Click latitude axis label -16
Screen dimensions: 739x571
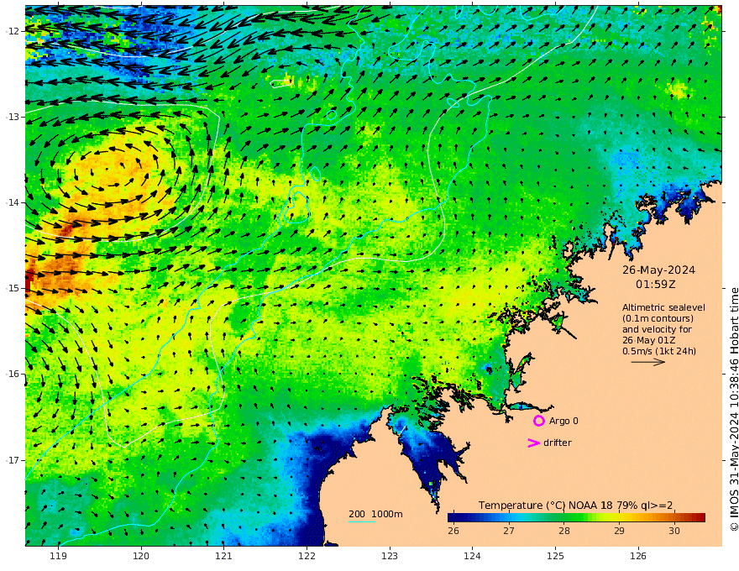point(13,374)
